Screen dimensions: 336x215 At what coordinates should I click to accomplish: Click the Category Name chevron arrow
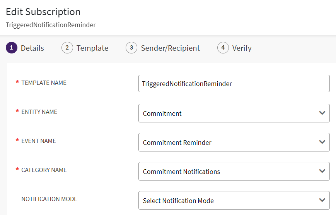point(322,171)
